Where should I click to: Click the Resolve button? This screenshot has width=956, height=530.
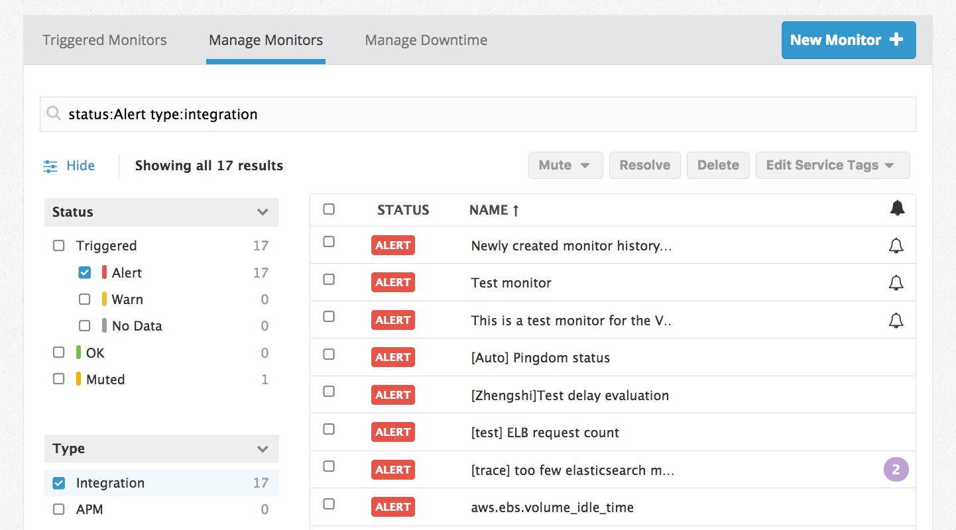click(x=644, y=164)
